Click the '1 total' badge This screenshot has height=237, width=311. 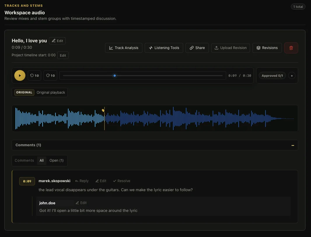pos(298,7)
